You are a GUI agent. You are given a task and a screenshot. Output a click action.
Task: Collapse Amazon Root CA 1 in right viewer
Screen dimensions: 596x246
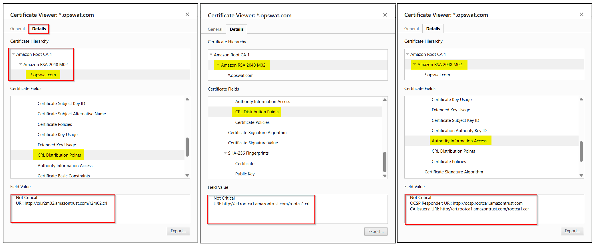(407, 54)
